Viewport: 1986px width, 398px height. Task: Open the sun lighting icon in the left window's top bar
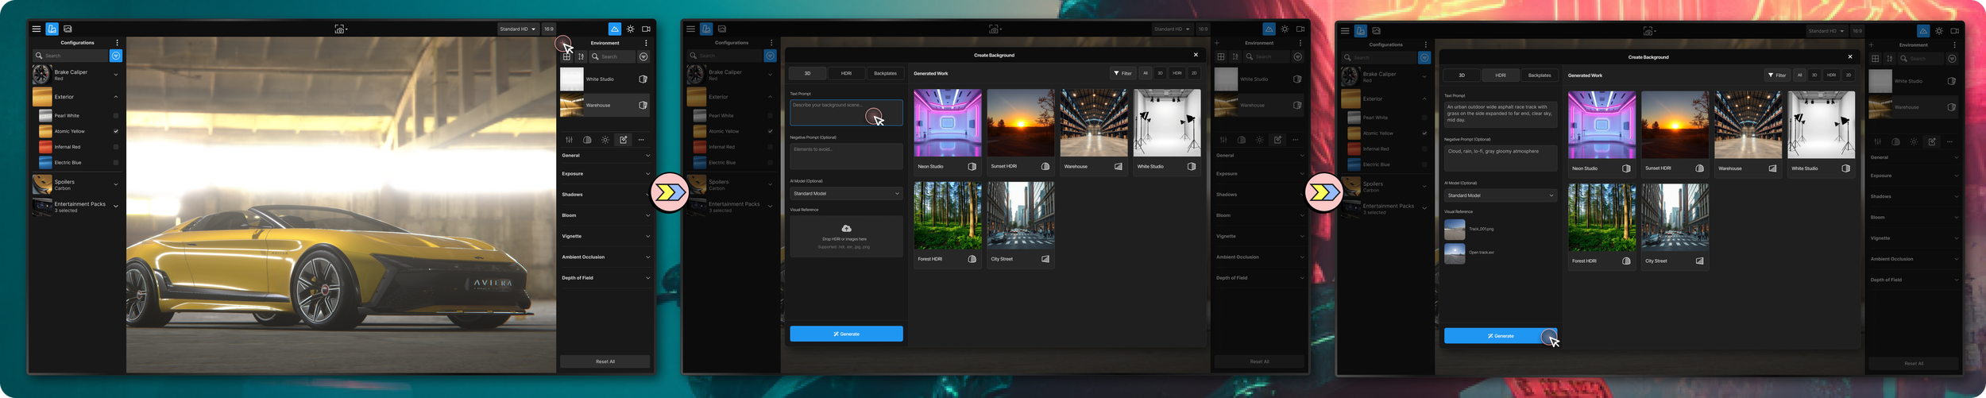point(631,29)
